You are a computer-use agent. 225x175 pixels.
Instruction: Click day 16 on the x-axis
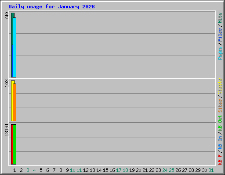coord(112,170)
